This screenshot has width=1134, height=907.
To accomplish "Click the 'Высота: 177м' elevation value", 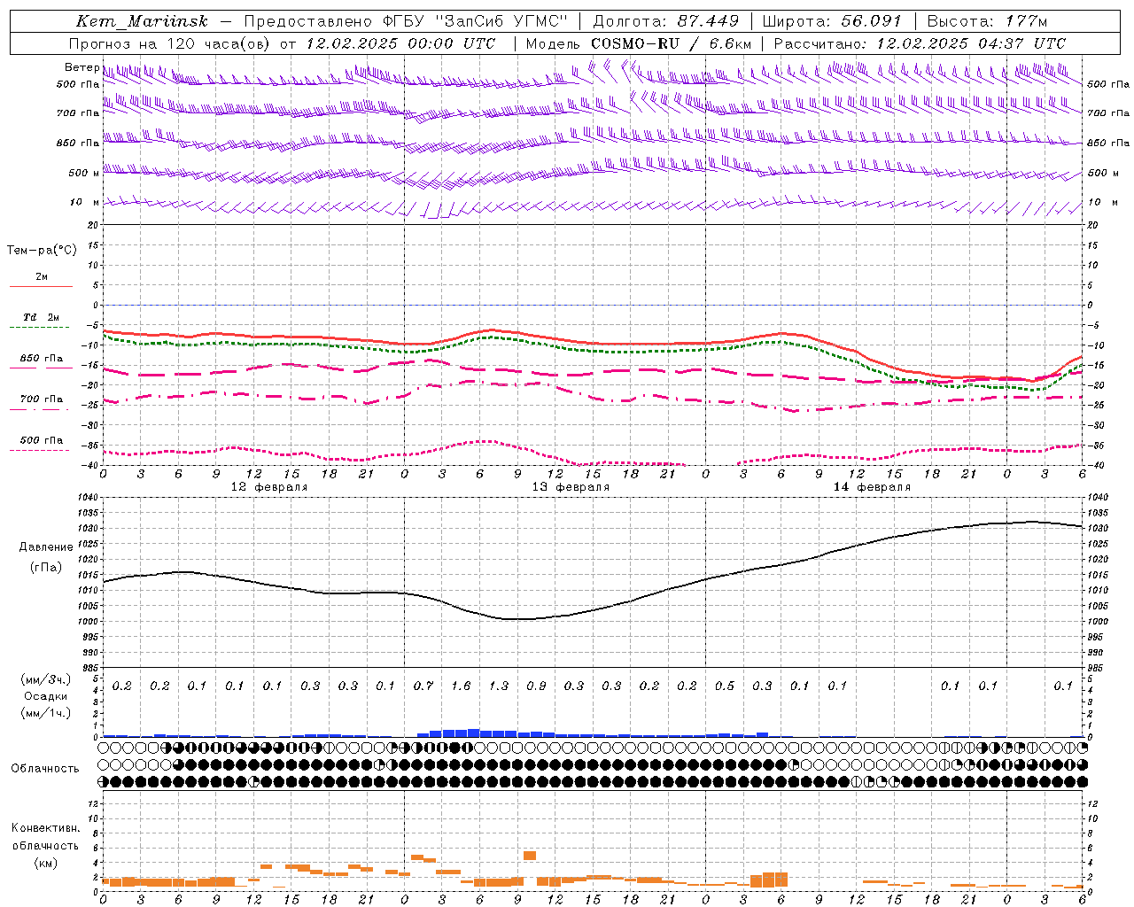I will click(x=987, y=21).
